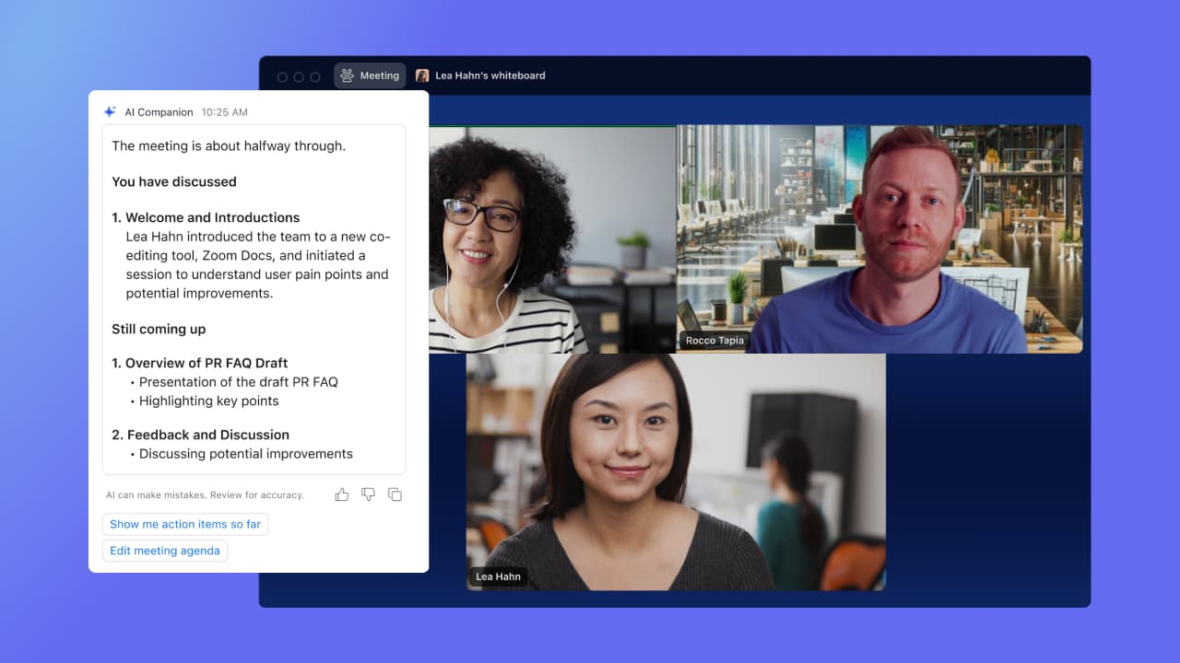
Task: Toggle thumbs up rating on the summary
Action: click(x=341, y=494)
